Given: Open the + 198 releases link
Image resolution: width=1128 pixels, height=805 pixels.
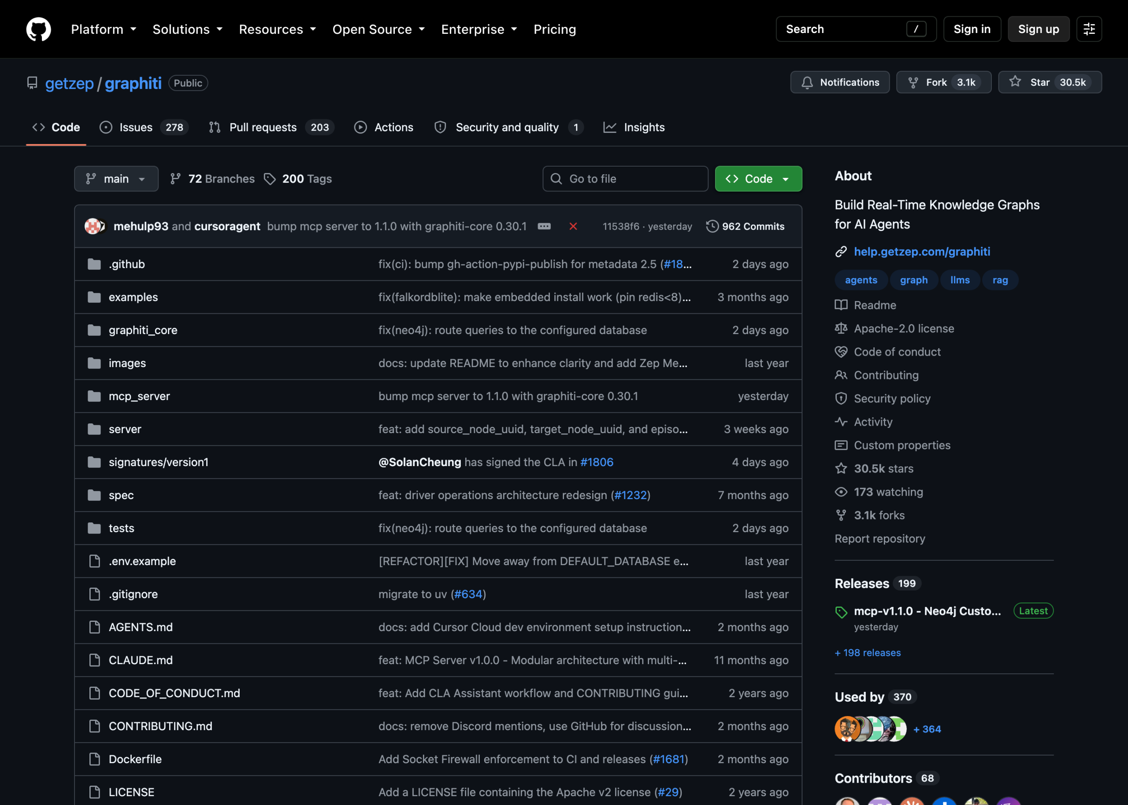Looking at the screenshot, I should (x=868, y=653).
